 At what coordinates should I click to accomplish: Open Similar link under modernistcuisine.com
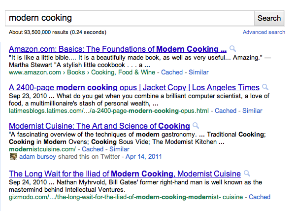119,149
